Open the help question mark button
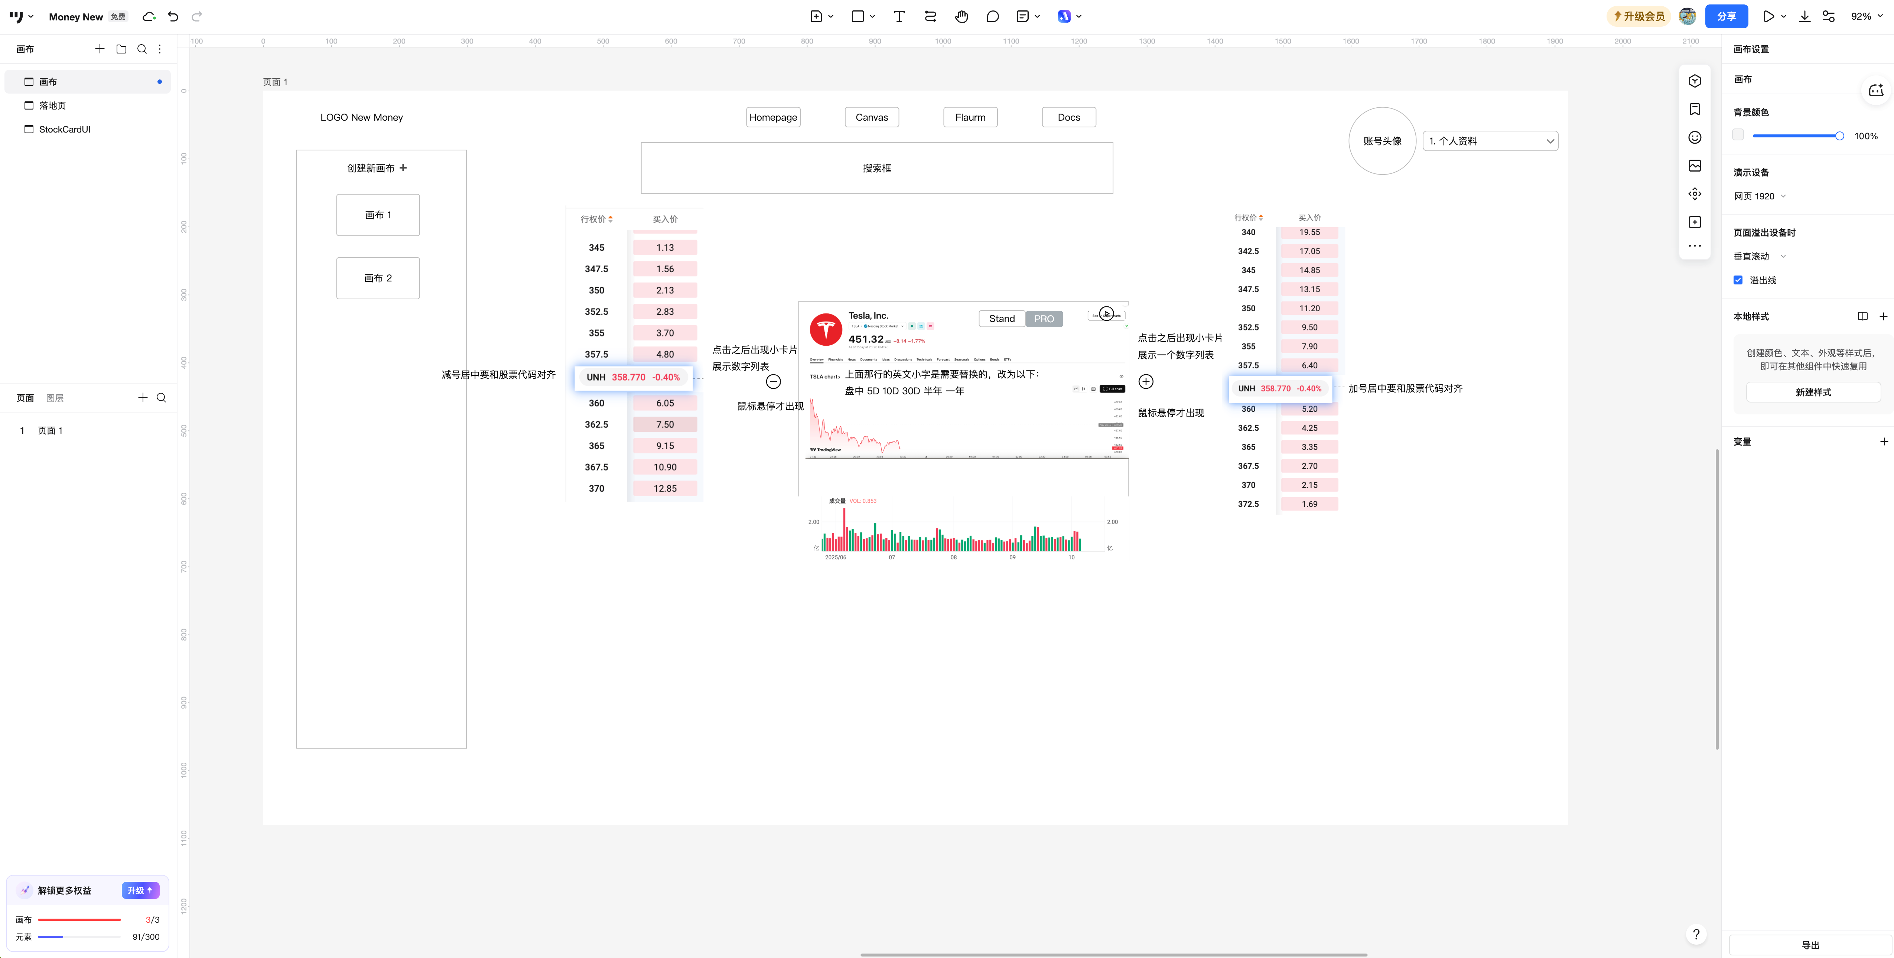Image resolution: width=1894 pixels, height=958 pixels. 1696,934
